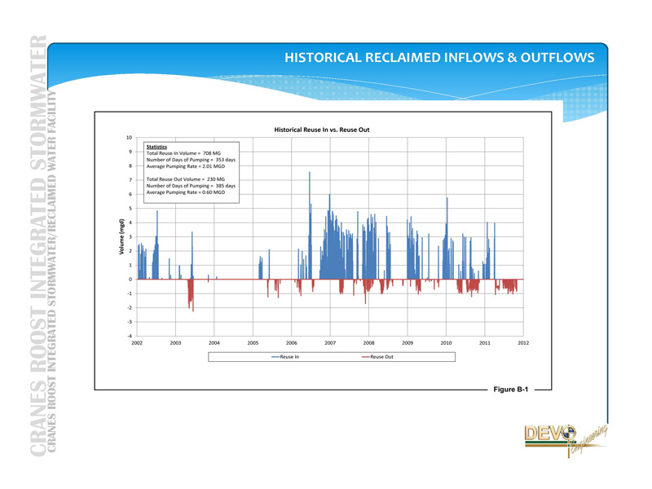
Task: Click the Figure B-1 caption
Action: 511,390
